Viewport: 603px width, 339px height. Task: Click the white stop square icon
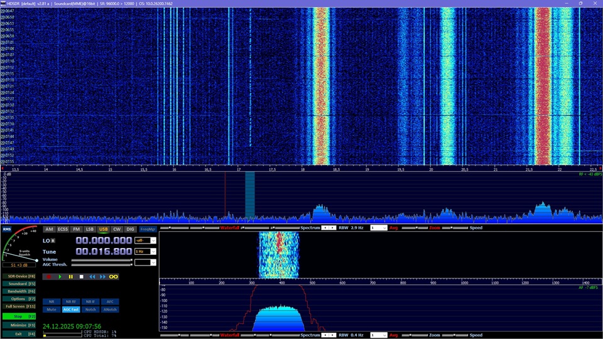point(81,276)
